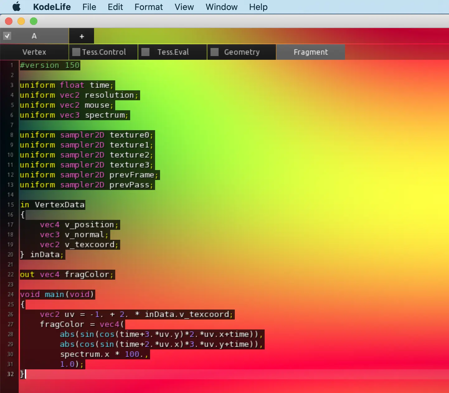
Task: Switch to the Vertex shader tab
Action: (34, 52)
